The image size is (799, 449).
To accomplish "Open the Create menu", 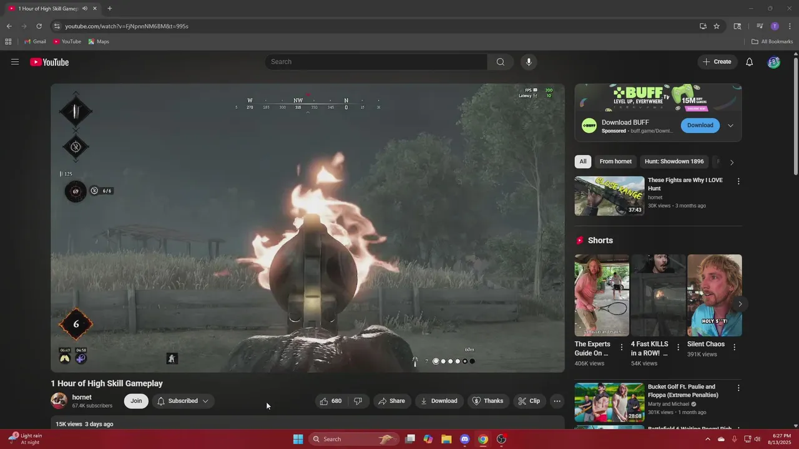I will [x=717, y=62].
